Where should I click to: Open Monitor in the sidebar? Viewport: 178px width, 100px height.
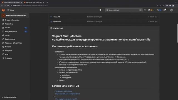tap(8, 47)
